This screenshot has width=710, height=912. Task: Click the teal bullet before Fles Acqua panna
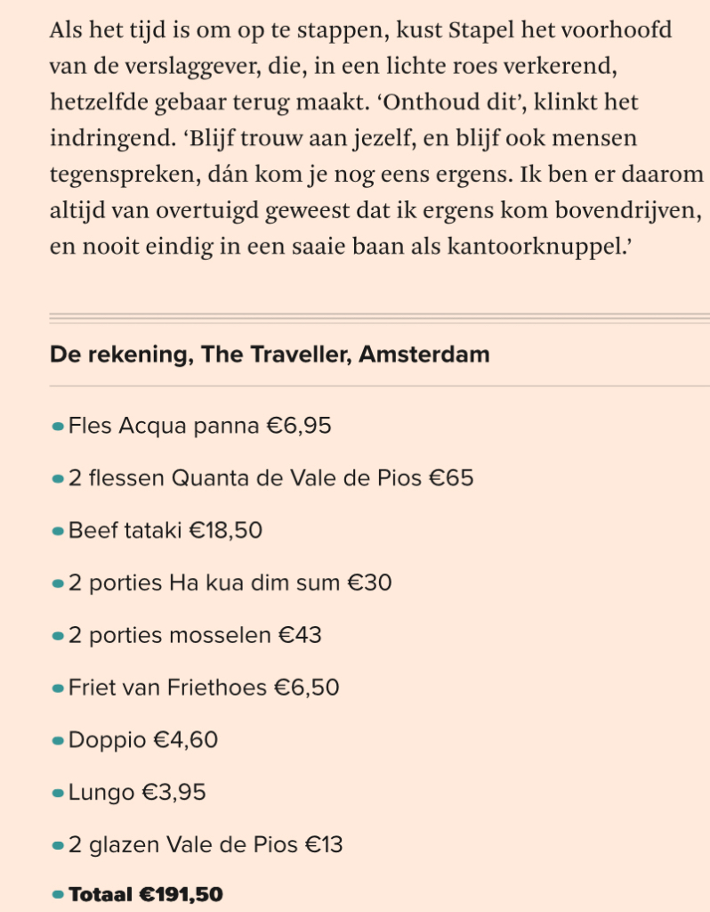58,427
